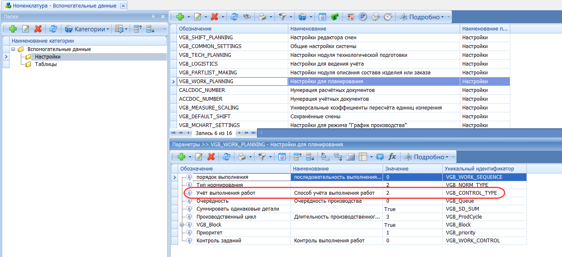Click edit icon in the parameters toolbar

click(x=199, y=157)
